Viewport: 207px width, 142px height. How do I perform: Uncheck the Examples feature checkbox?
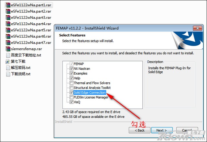[x=71, y=73]
